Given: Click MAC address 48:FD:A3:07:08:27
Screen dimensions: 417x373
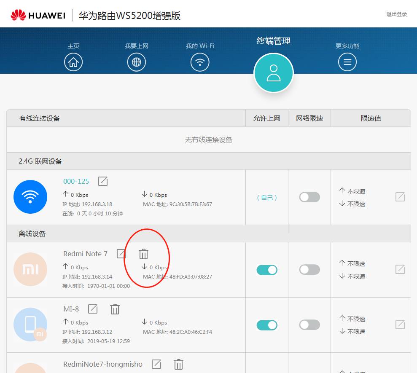Looking at the screenshot, I should pyautogui.click(x=191, y=277).
